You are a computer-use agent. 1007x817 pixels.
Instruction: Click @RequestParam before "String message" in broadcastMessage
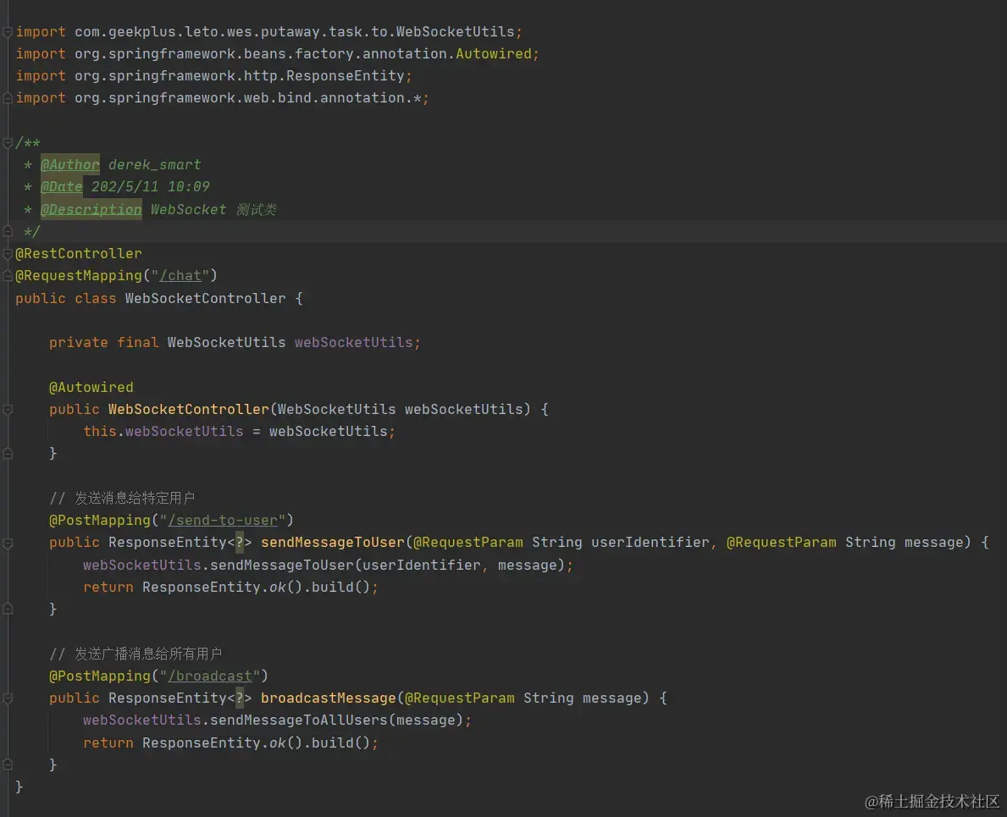[460, 698]
